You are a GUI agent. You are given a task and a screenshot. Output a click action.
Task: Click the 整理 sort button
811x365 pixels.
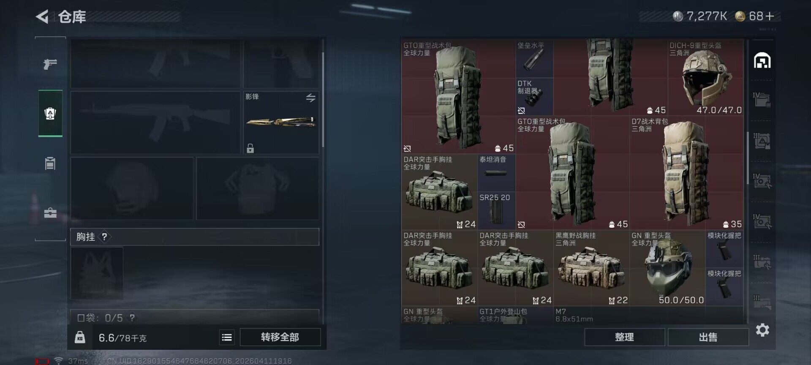click(x=624, y=337)
